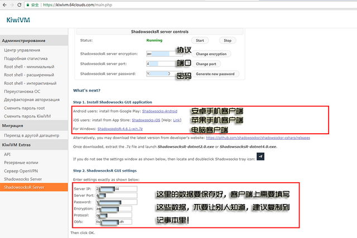
Task: Click Step 2 ShadowsocksR GUI settings heading
Action: pyautogui.click(x=105, y=171)
